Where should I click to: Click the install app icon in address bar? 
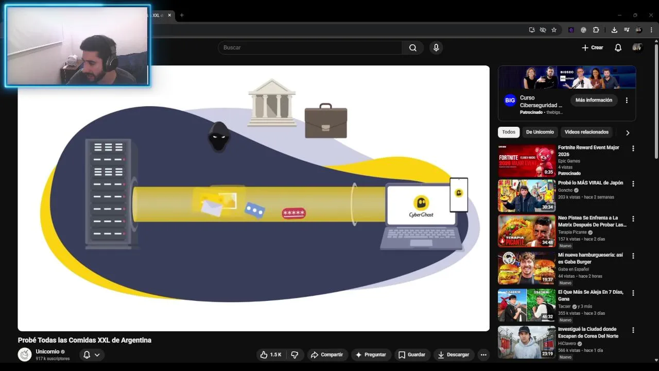pos(532,30)
